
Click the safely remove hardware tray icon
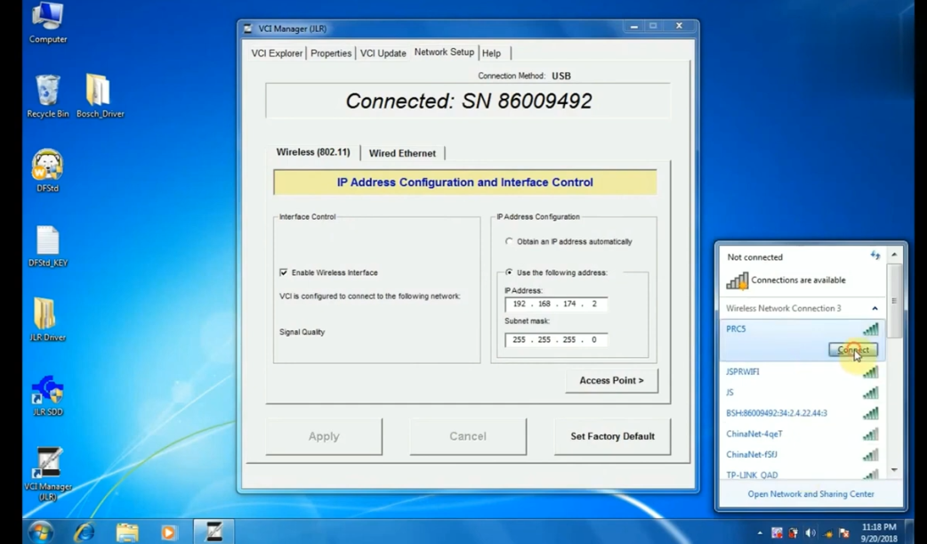(x=793, y=532)
